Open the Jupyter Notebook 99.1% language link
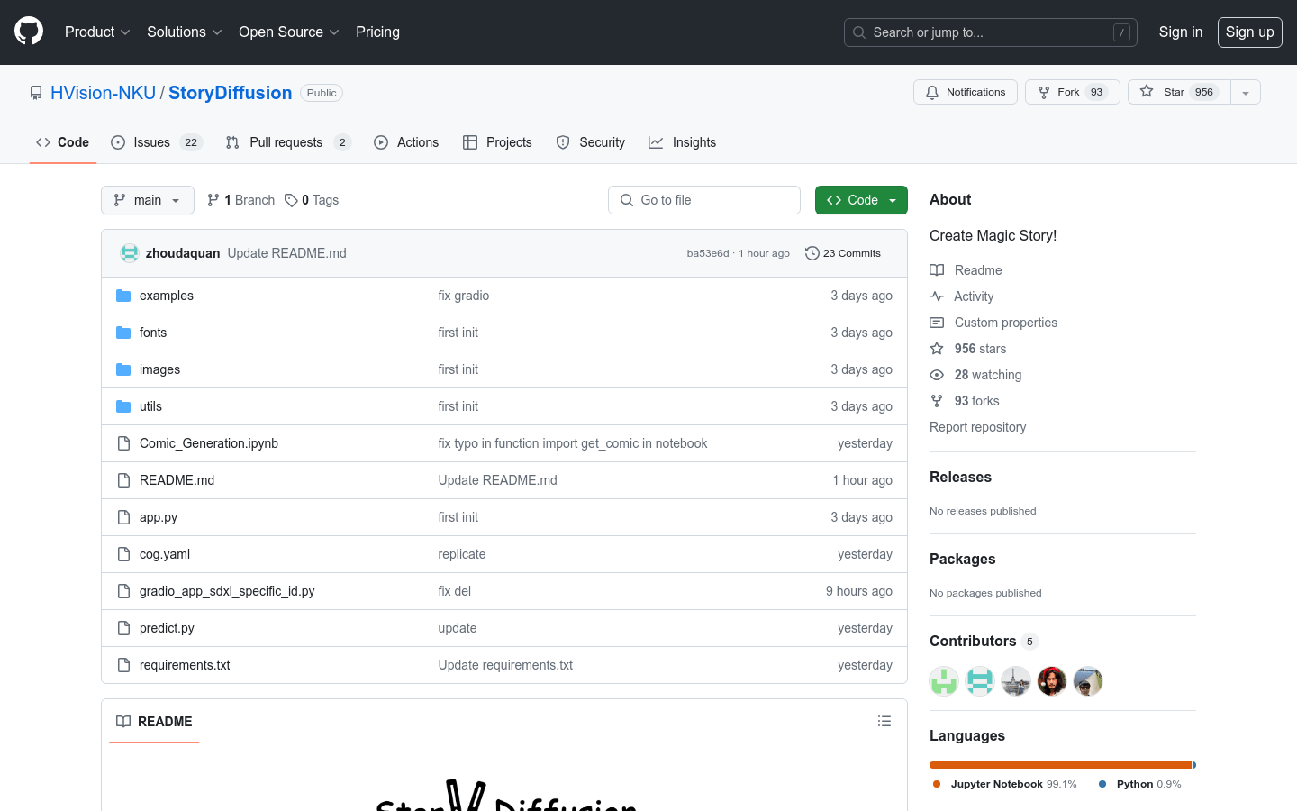Screen dimensions: 1297x811 [x=1005, y=784]
